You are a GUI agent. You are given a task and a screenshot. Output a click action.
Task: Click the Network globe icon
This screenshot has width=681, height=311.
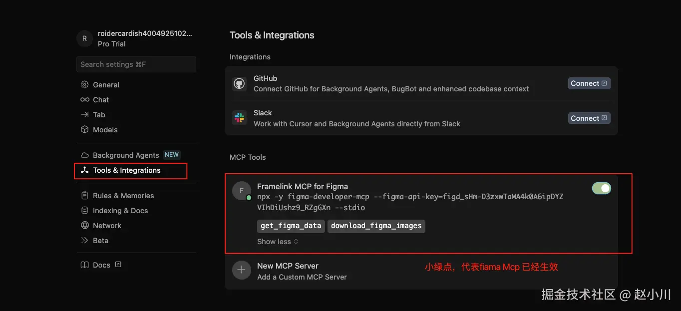pos(85,226)
